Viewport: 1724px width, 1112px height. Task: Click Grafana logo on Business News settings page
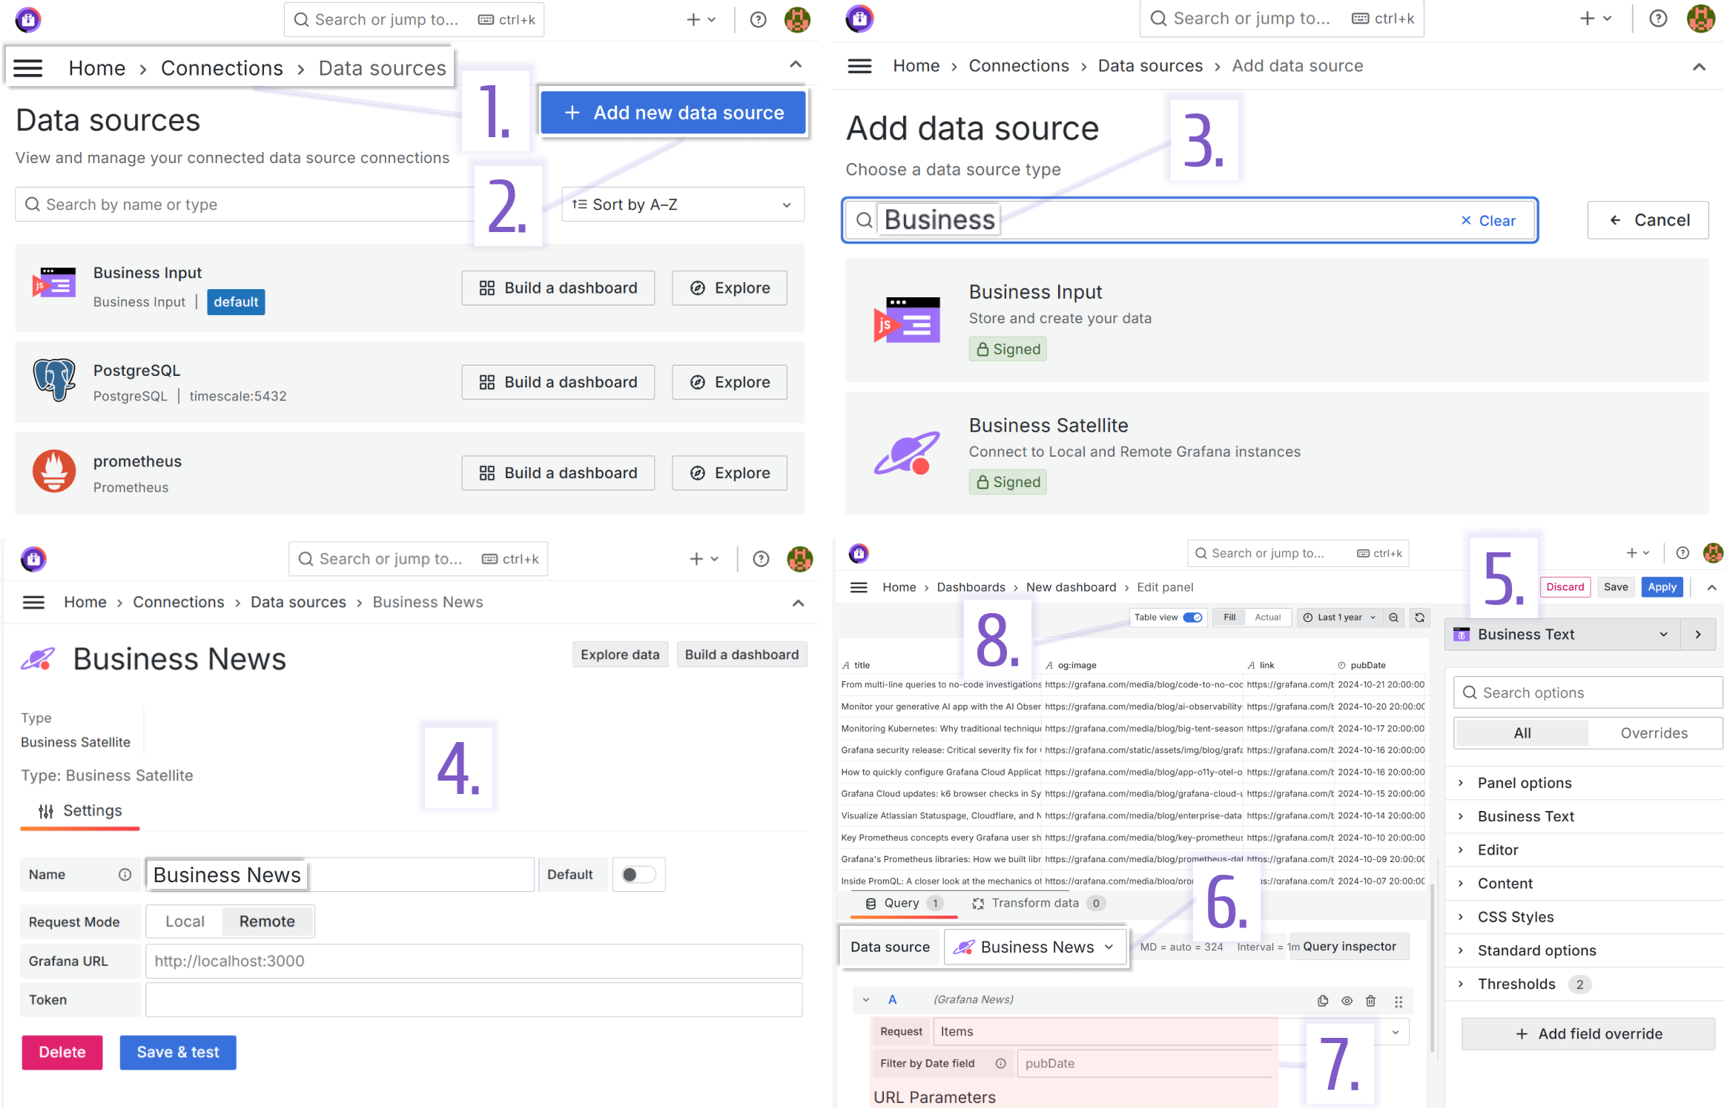(33, 559)
